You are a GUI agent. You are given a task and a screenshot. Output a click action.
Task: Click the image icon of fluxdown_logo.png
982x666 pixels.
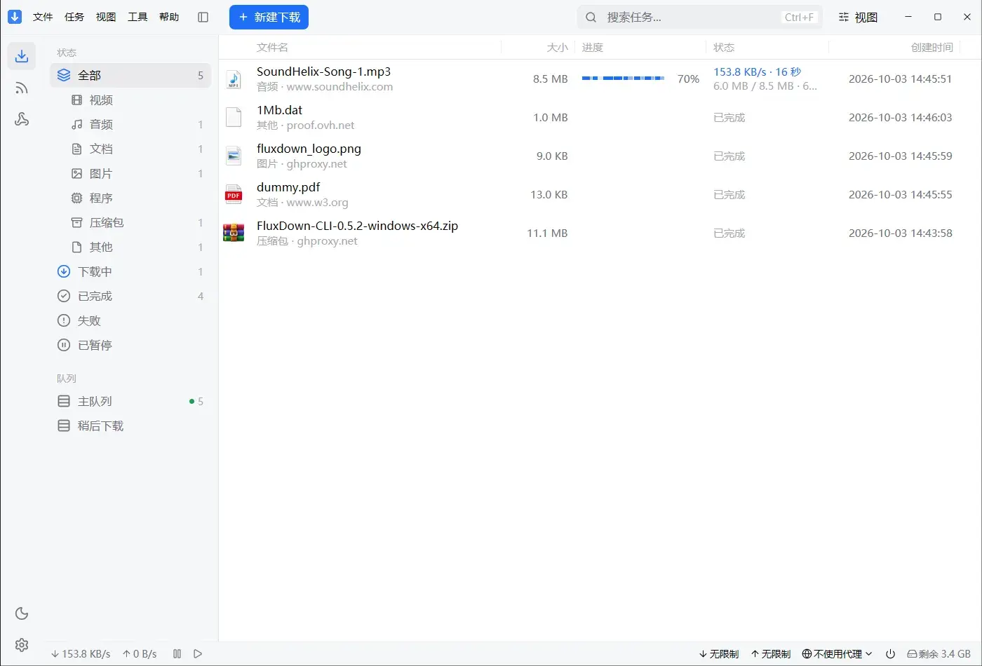pyautogui.click(x=234, y=156)
